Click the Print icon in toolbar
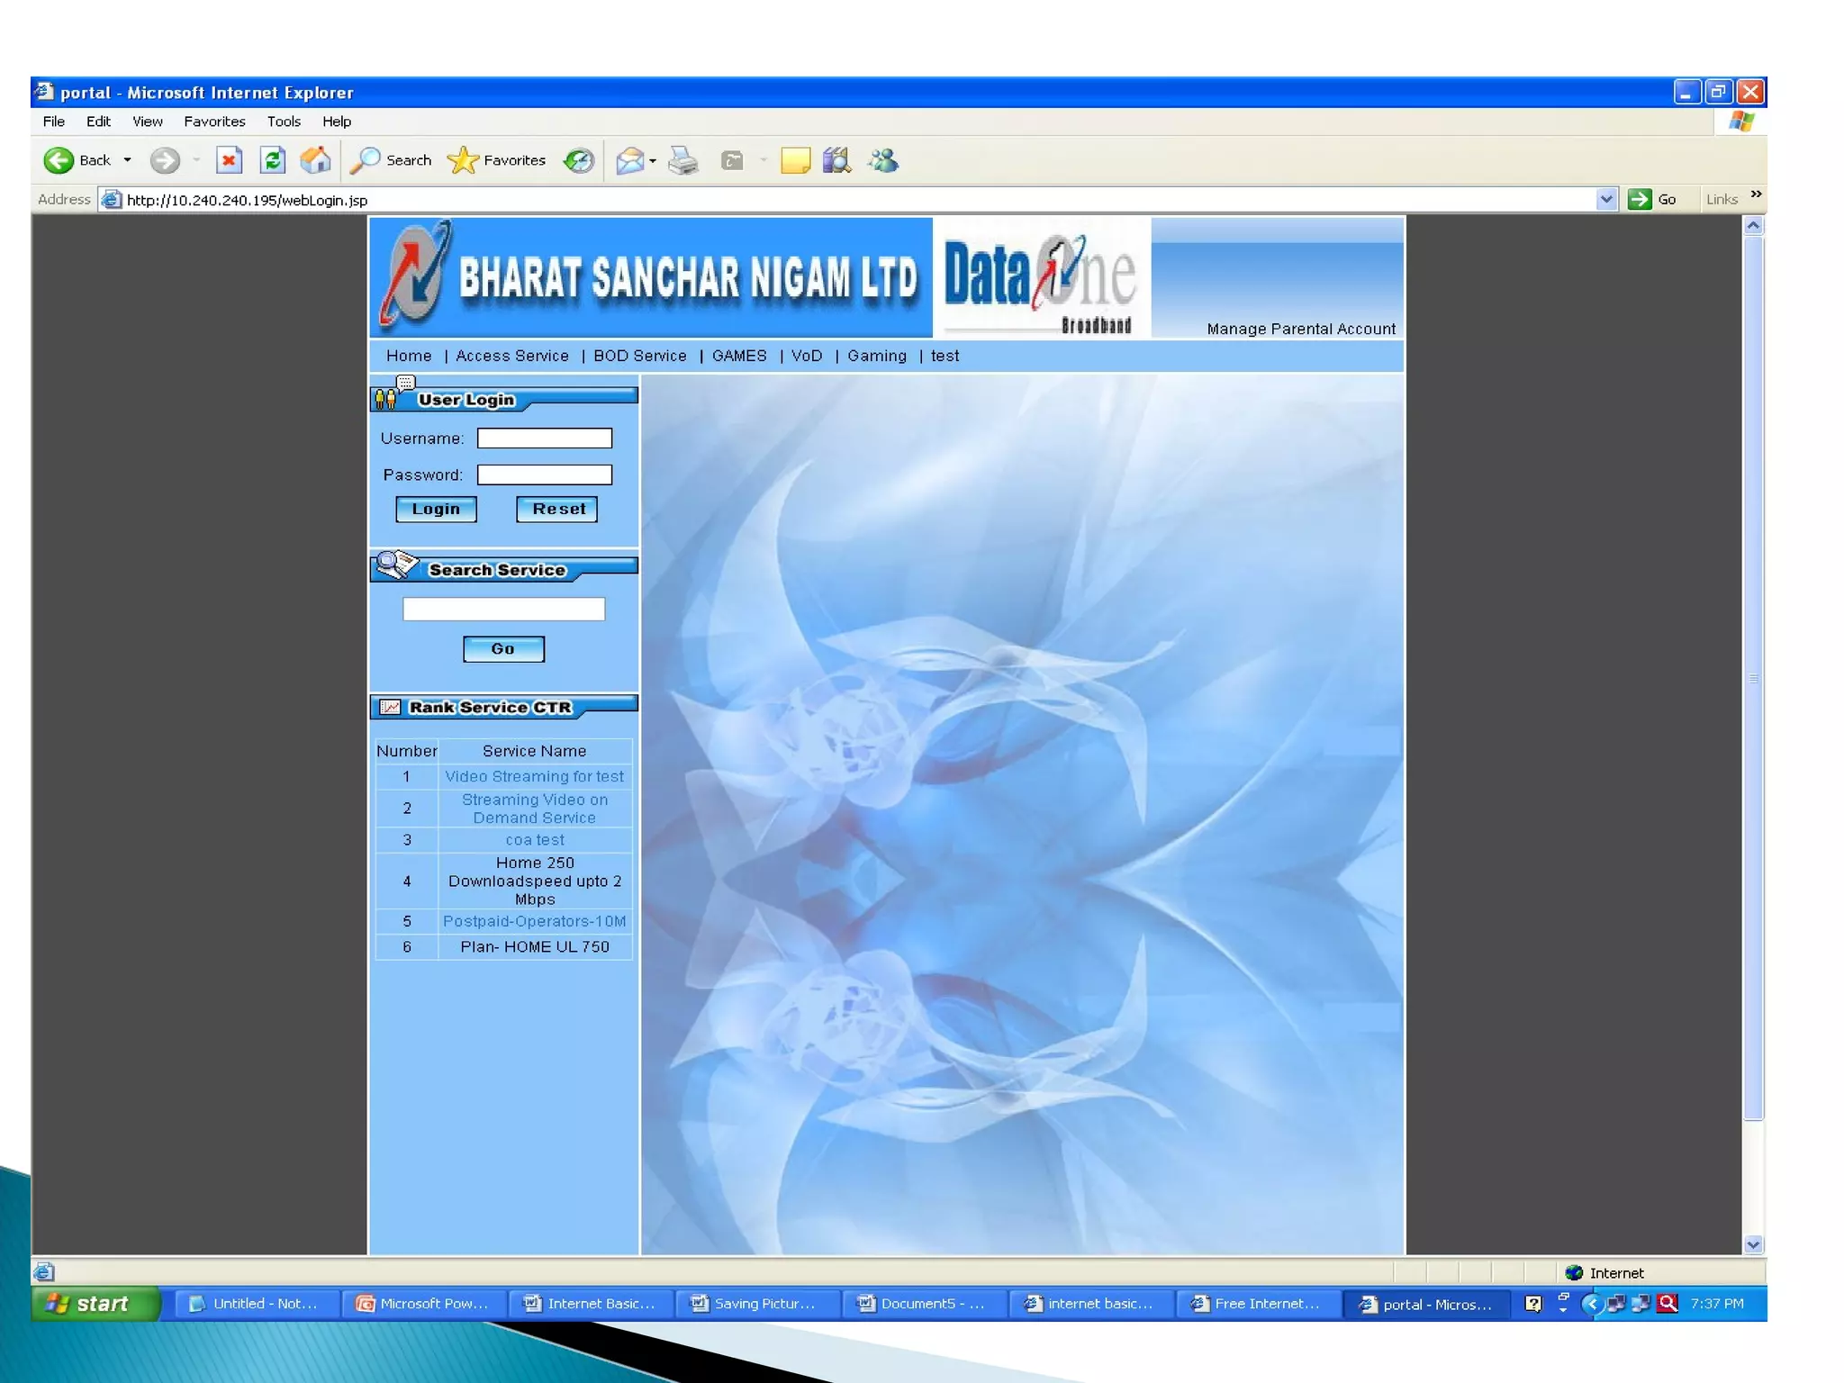 click(683, 160)
